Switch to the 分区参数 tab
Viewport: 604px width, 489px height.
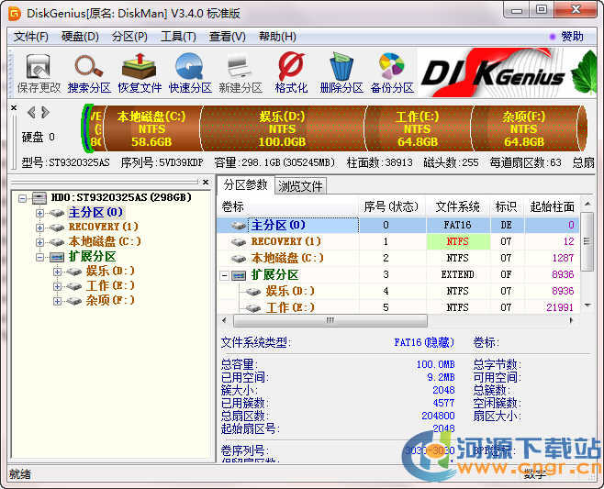tap(245, 185)
